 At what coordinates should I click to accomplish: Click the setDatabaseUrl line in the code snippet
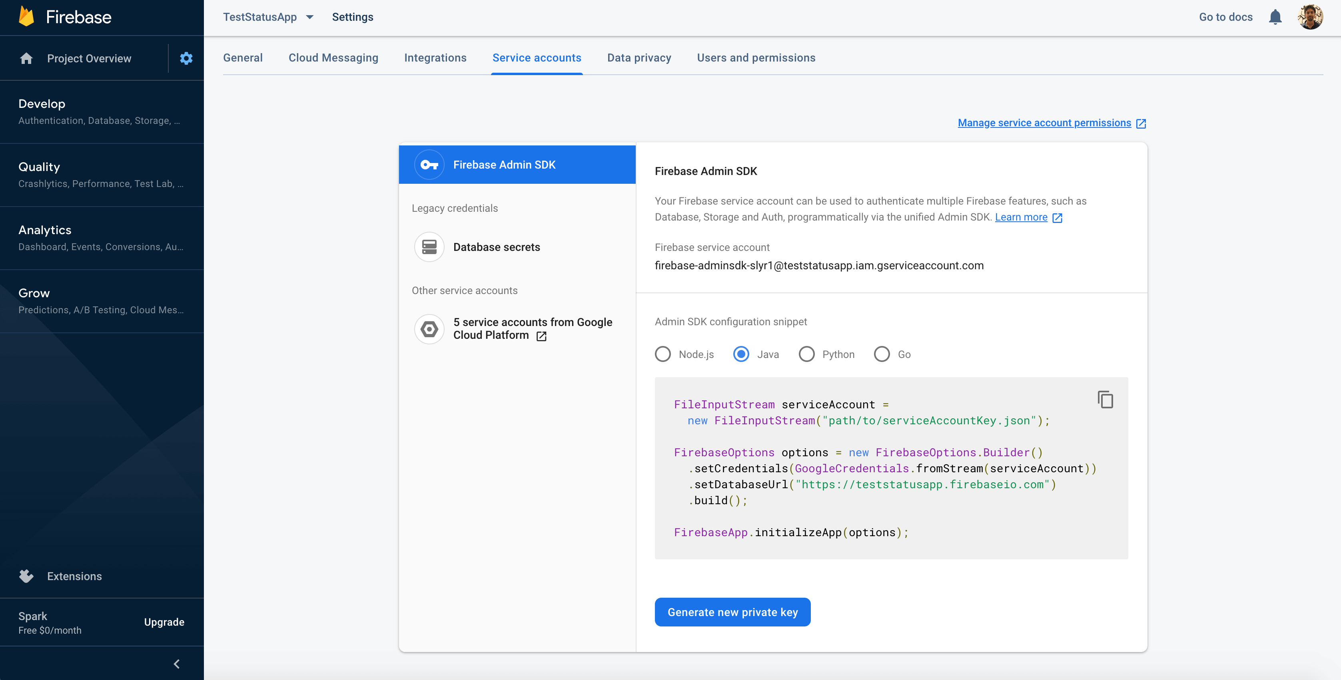(x=872, y=484)
